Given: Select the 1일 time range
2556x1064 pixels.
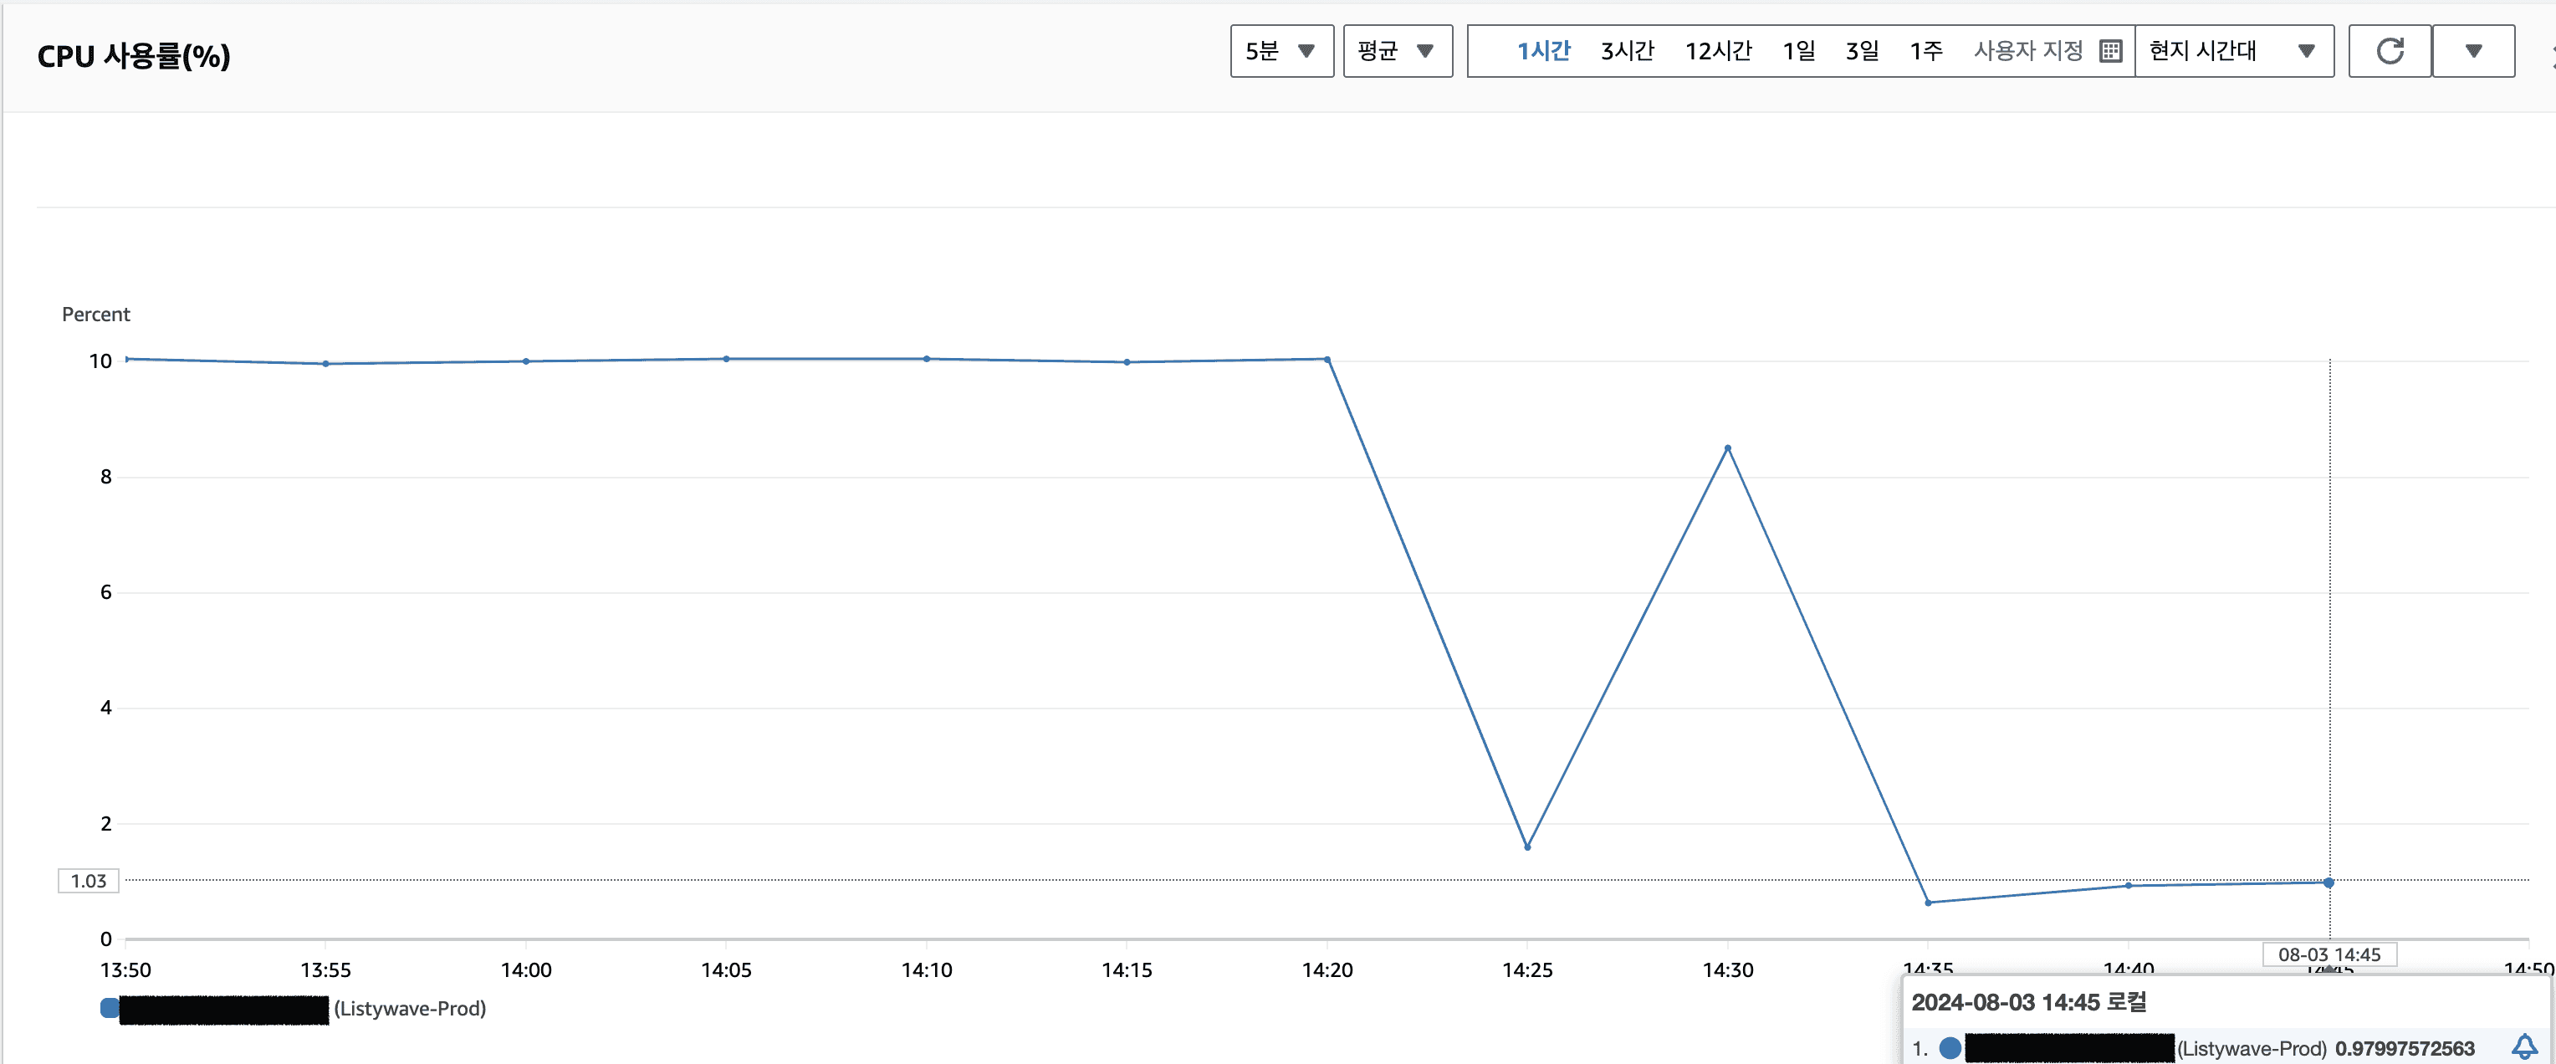Looking at the screenshot, I should click(1798, 51).
